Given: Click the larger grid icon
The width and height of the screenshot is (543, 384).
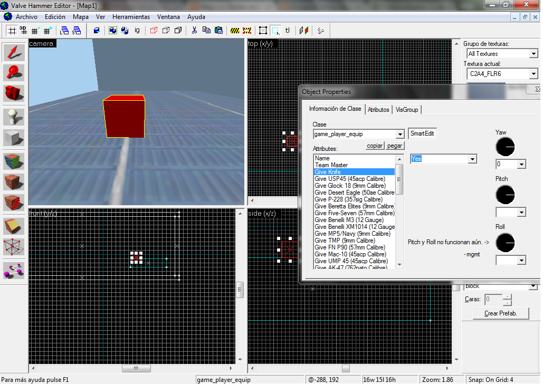Looking at the screenshot, I should [48, 31].
